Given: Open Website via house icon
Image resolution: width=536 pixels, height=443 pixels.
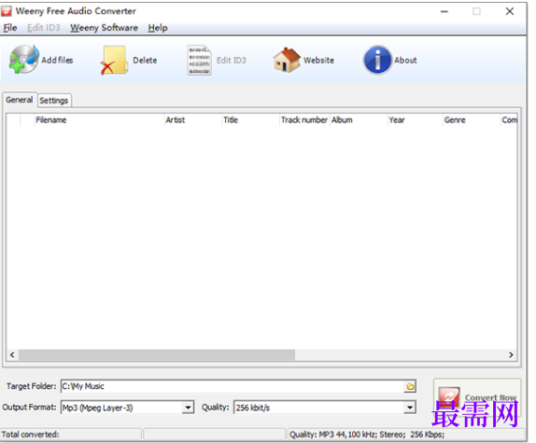Looking at the screenshot, I should pos(287,60).
